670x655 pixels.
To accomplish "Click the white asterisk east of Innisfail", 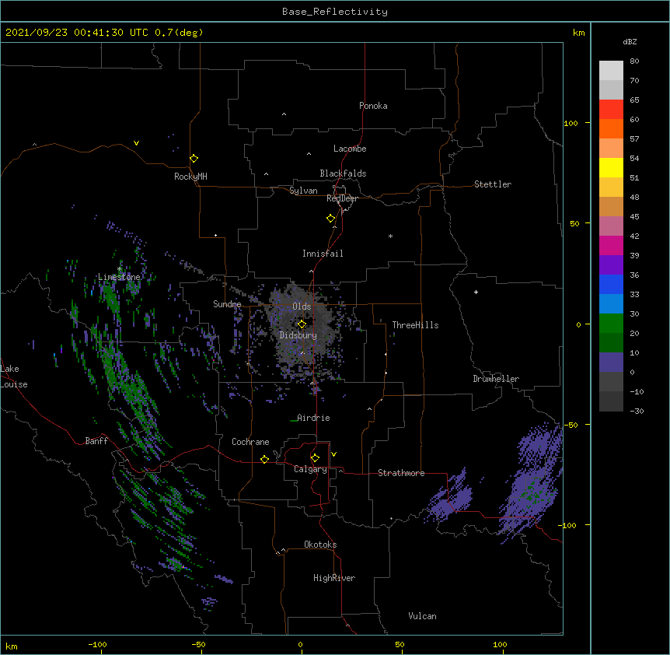I will point(390,236).
